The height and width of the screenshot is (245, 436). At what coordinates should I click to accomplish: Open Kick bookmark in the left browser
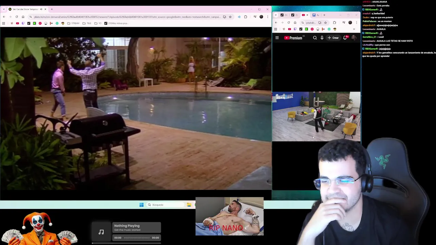tap(34, 23)
